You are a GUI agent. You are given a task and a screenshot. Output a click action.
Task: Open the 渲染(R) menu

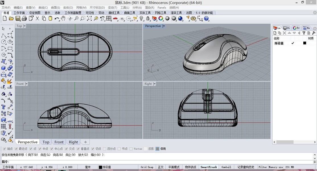pos(149,7)
